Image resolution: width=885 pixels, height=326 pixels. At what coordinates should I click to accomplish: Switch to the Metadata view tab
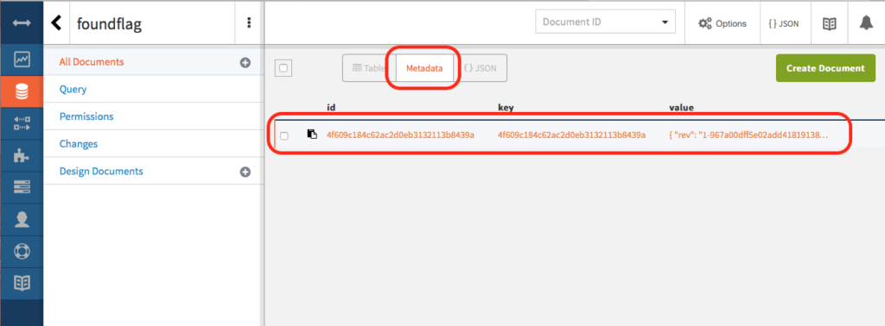(424, 68)
